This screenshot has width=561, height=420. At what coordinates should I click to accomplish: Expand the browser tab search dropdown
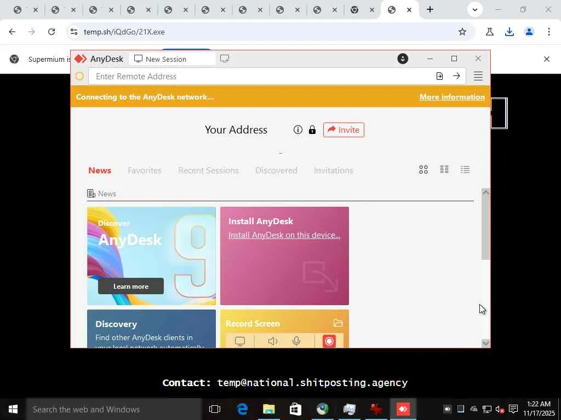[x=475, y=10]
